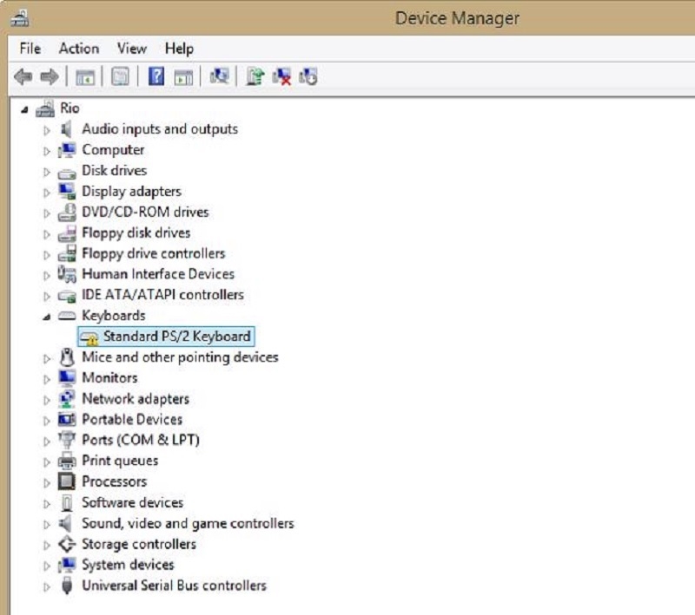Expand the Network adapters category

[47, 400]
